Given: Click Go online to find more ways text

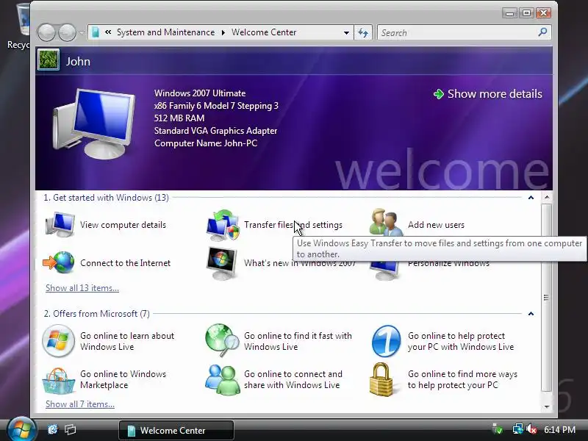Looking at the screenshot, I should pyautogui.click(x=462, y=379).
